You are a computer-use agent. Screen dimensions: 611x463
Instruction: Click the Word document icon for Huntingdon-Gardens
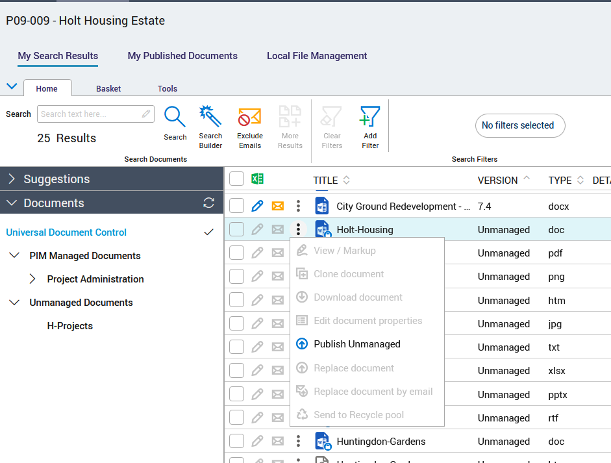tap(323, 441)
